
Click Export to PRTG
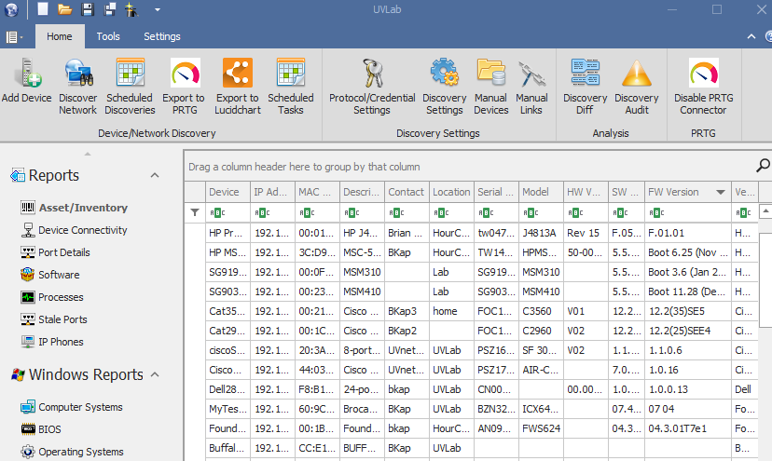click(184, 87)
